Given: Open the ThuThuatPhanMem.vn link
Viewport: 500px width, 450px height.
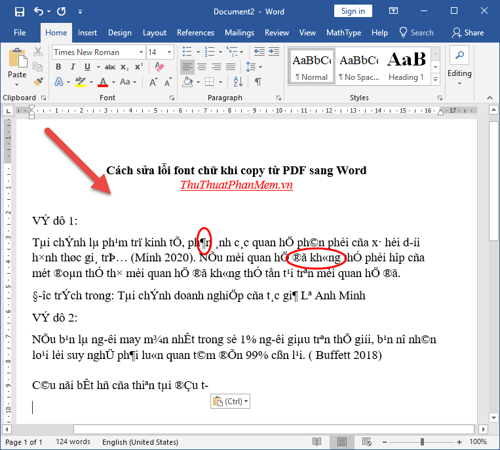Looking at the screenshot, I should point(237,185).
